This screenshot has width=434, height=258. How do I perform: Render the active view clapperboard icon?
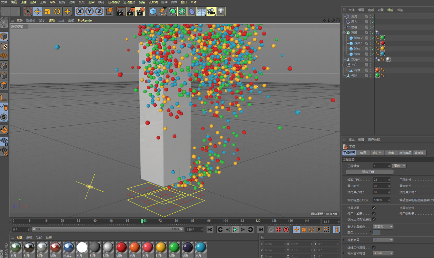point(120,12)
